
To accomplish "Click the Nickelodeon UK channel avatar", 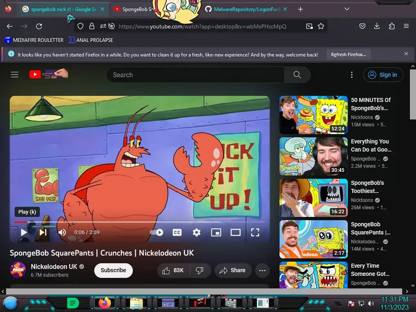I will (18, 270).
